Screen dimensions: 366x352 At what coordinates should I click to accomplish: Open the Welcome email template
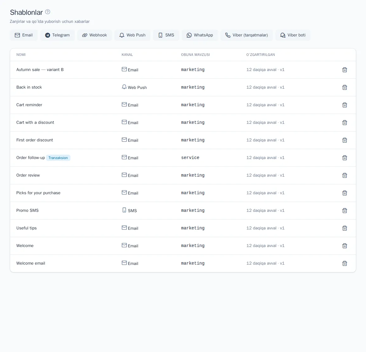tap(31, 263)
